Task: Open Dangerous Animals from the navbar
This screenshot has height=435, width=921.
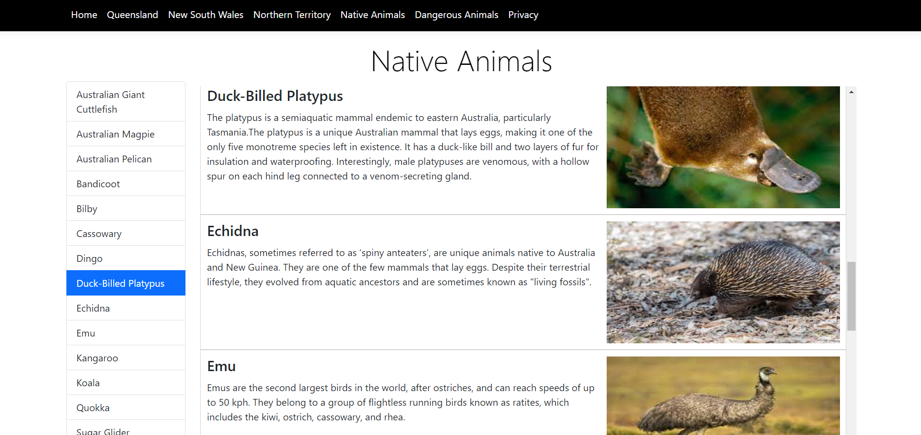Action: coord(456,15)
